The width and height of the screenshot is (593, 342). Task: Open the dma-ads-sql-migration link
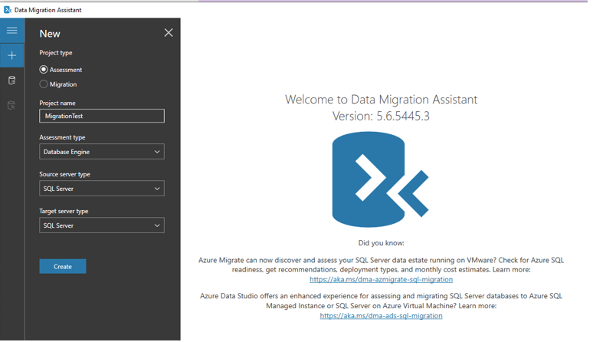click(x=381, y=315)
